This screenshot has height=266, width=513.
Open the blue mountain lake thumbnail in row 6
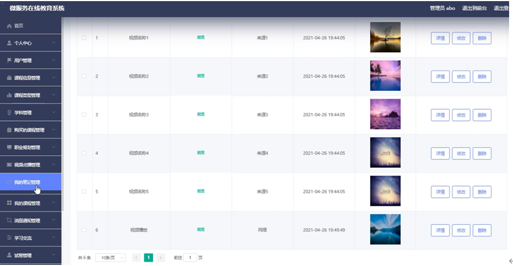tap(385, 229)
